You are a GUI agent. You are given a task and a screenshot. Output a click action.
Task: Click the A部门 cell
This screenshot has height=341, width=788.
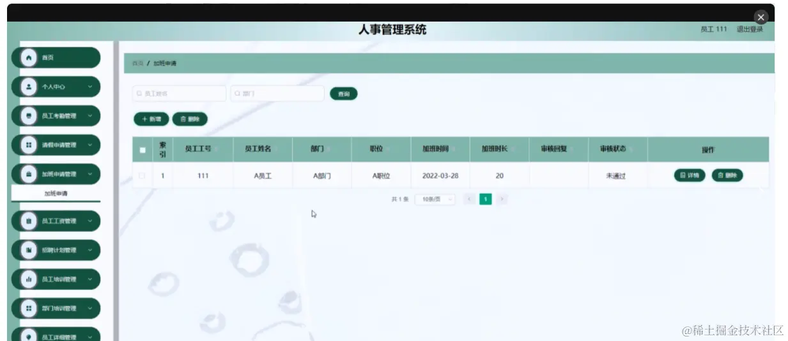point(322,176)
